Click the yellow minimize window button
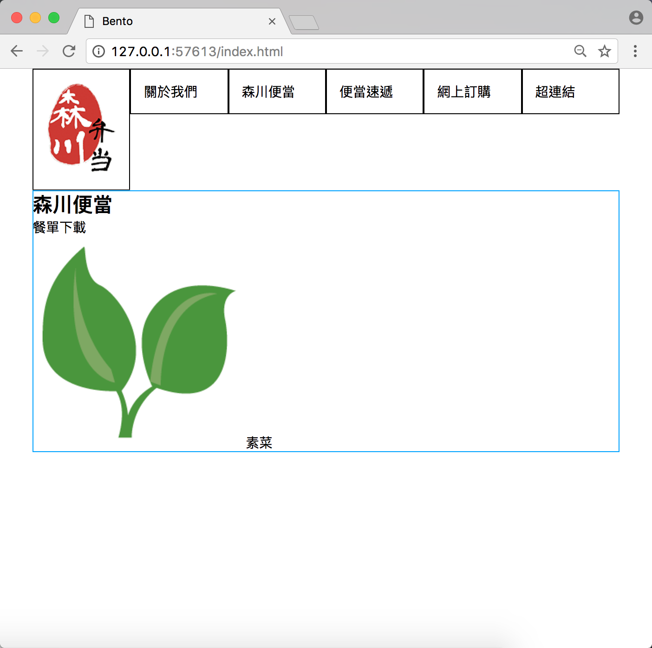The width and height of the screenshot is (652, 648). point(35,18)
